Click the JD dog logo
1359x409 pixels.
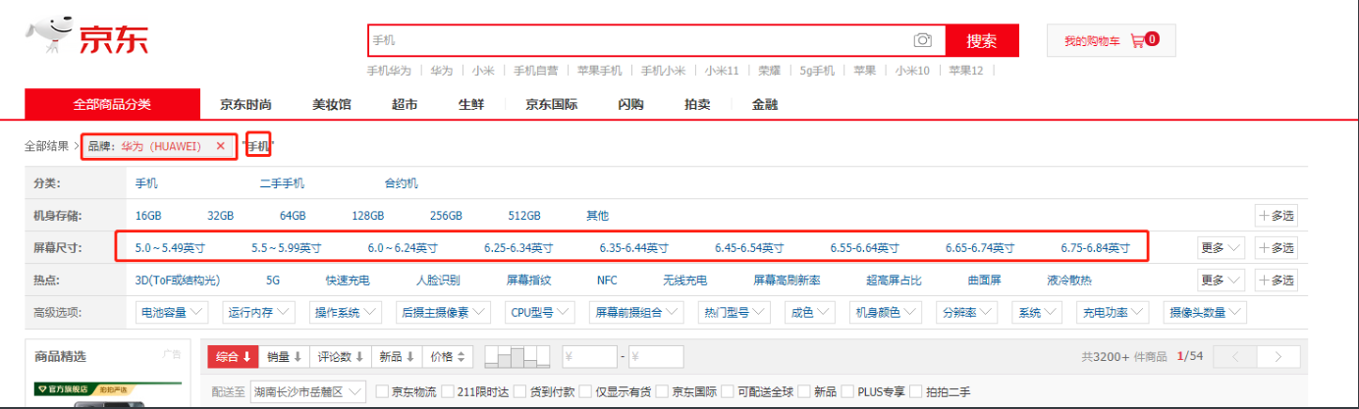point(51,34)
